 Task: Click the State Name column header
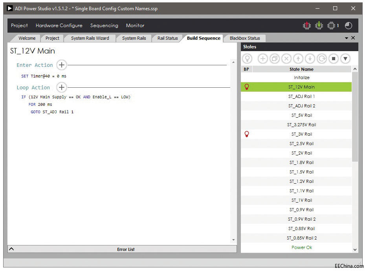301,69
